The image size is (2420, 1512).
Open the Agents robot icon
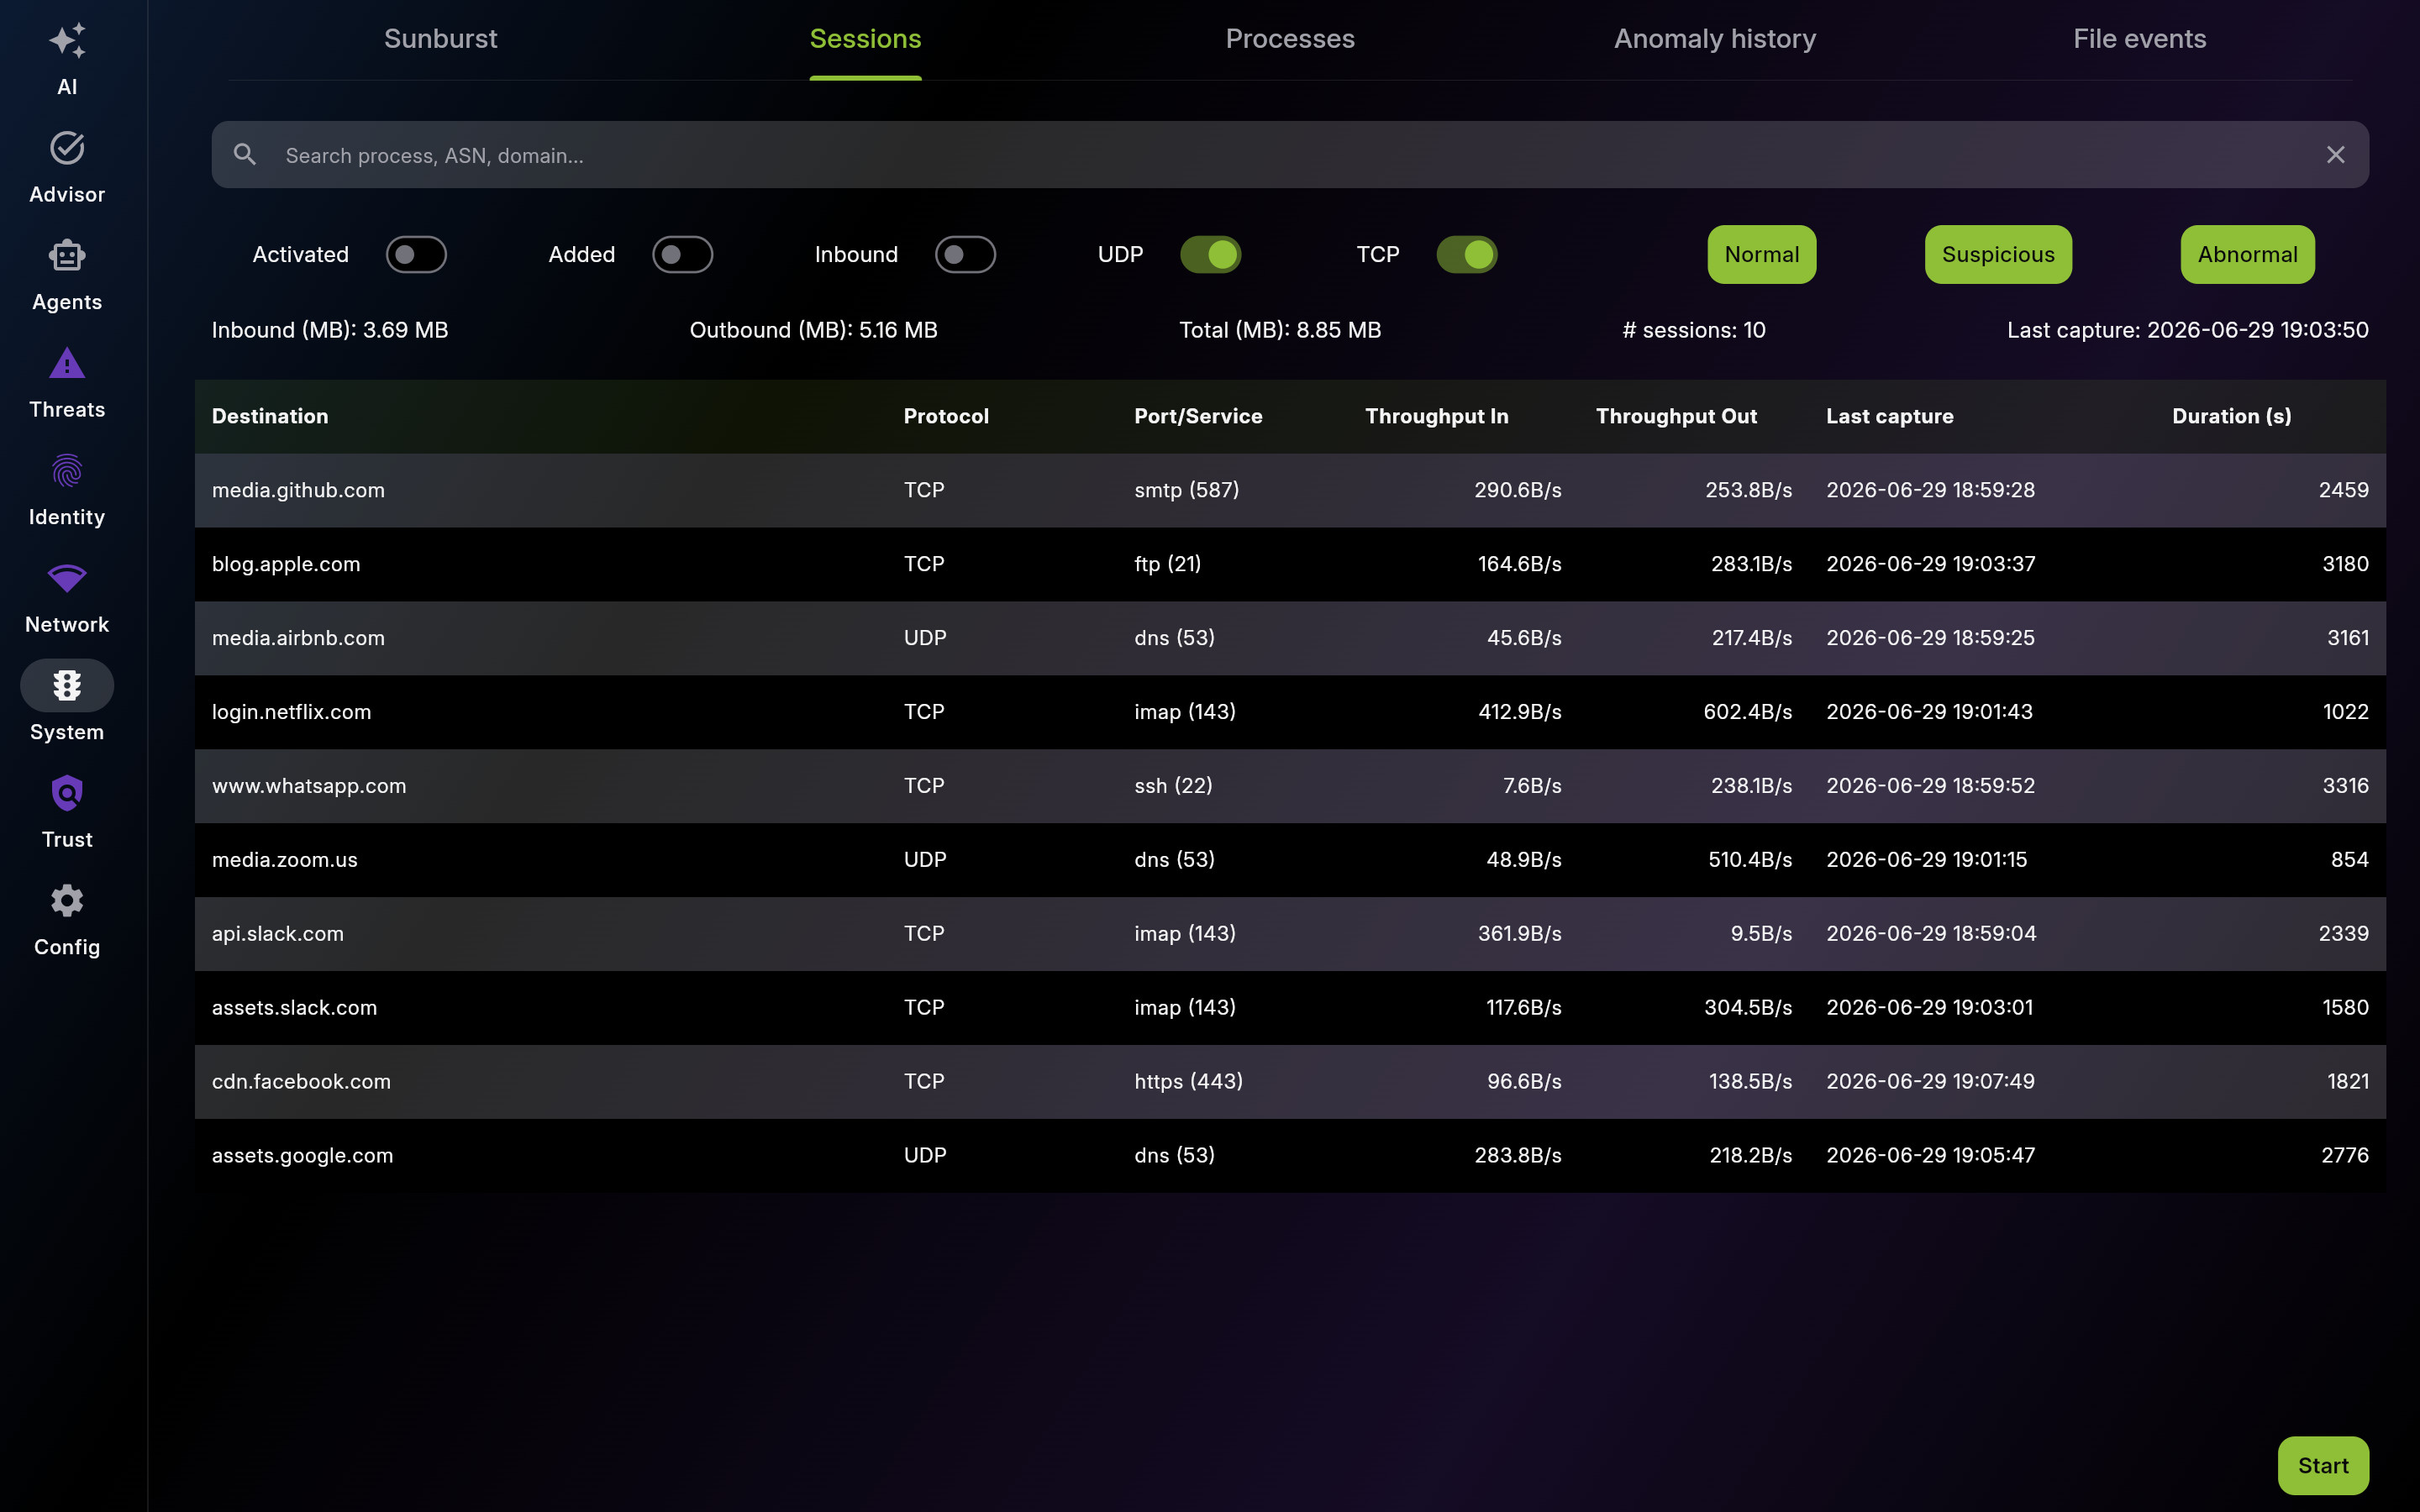pyautogui.click(x=67, y=256)
